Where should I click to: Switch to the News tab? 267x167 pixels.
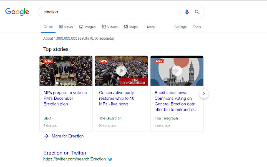coord(66,27)
